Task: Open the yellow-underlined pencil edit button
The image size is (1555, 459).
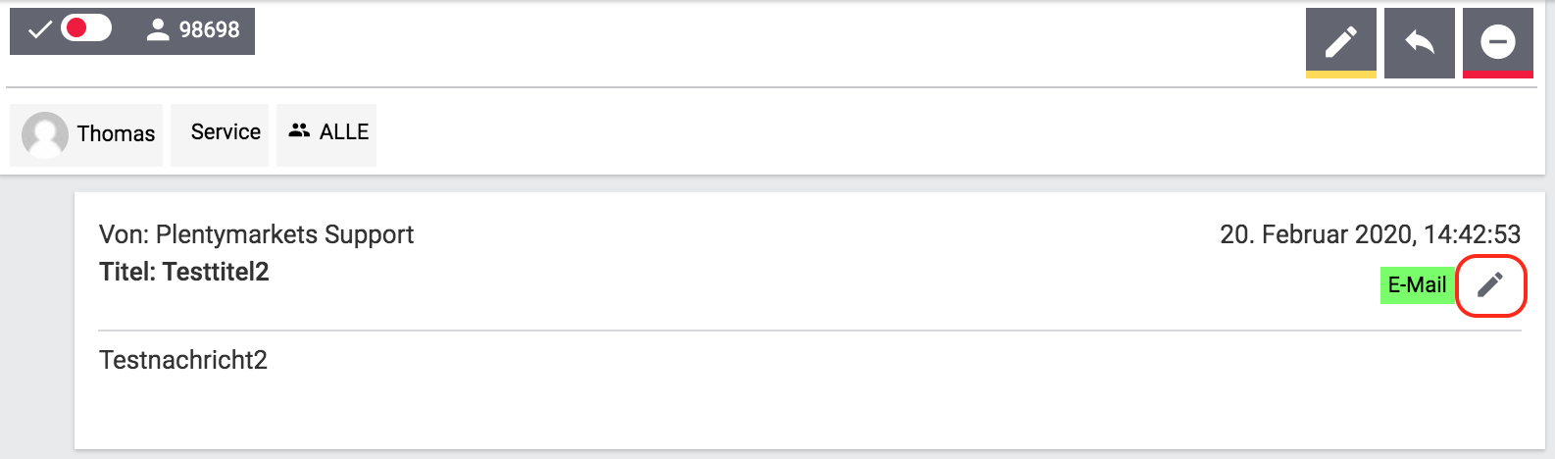Action: 1340,42
